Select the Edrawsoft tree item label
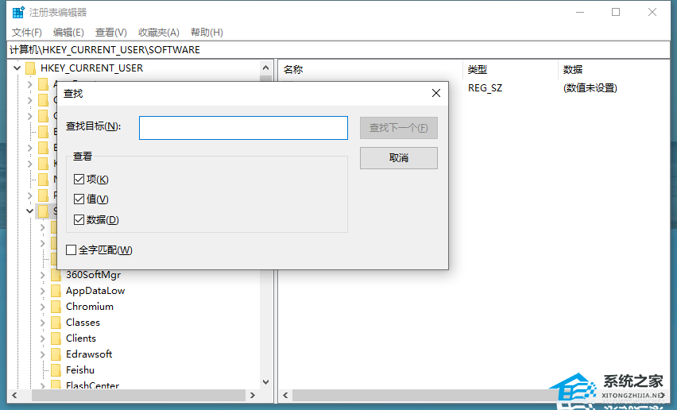 (89, 354)
